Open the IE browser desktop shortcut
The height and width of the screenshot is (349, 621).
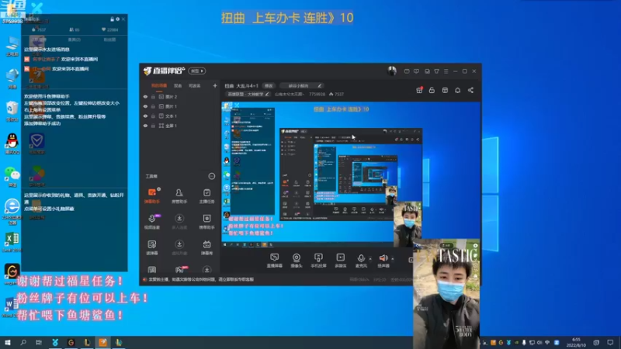[12, 209]
